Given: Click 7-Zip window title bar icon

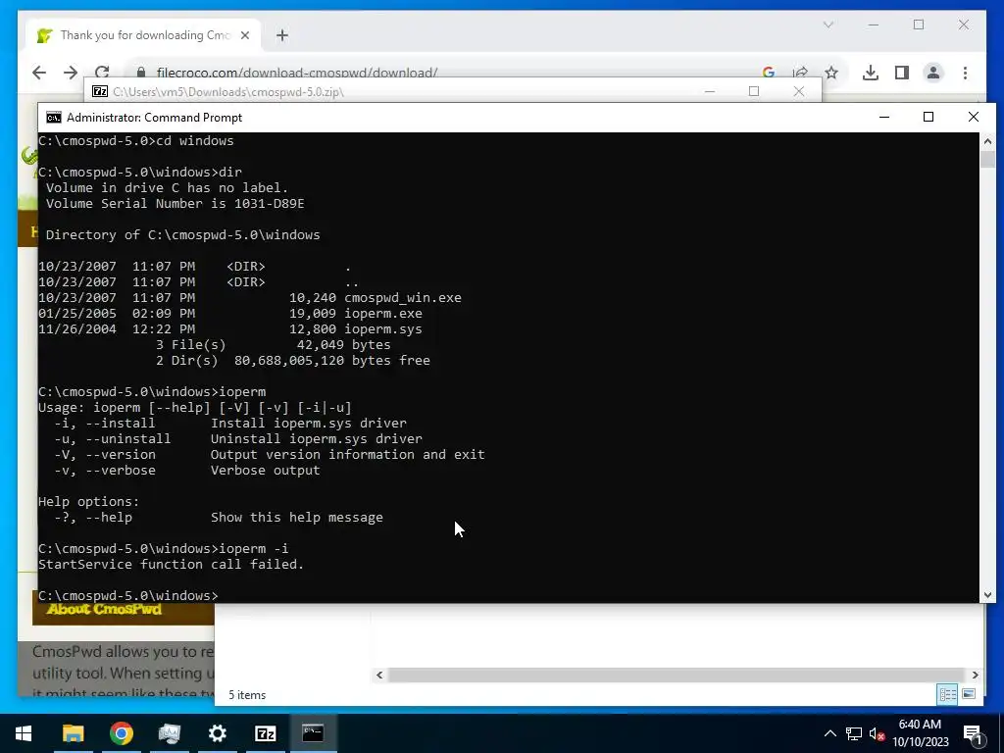Looking at the screenshot, I should [100, 91].
